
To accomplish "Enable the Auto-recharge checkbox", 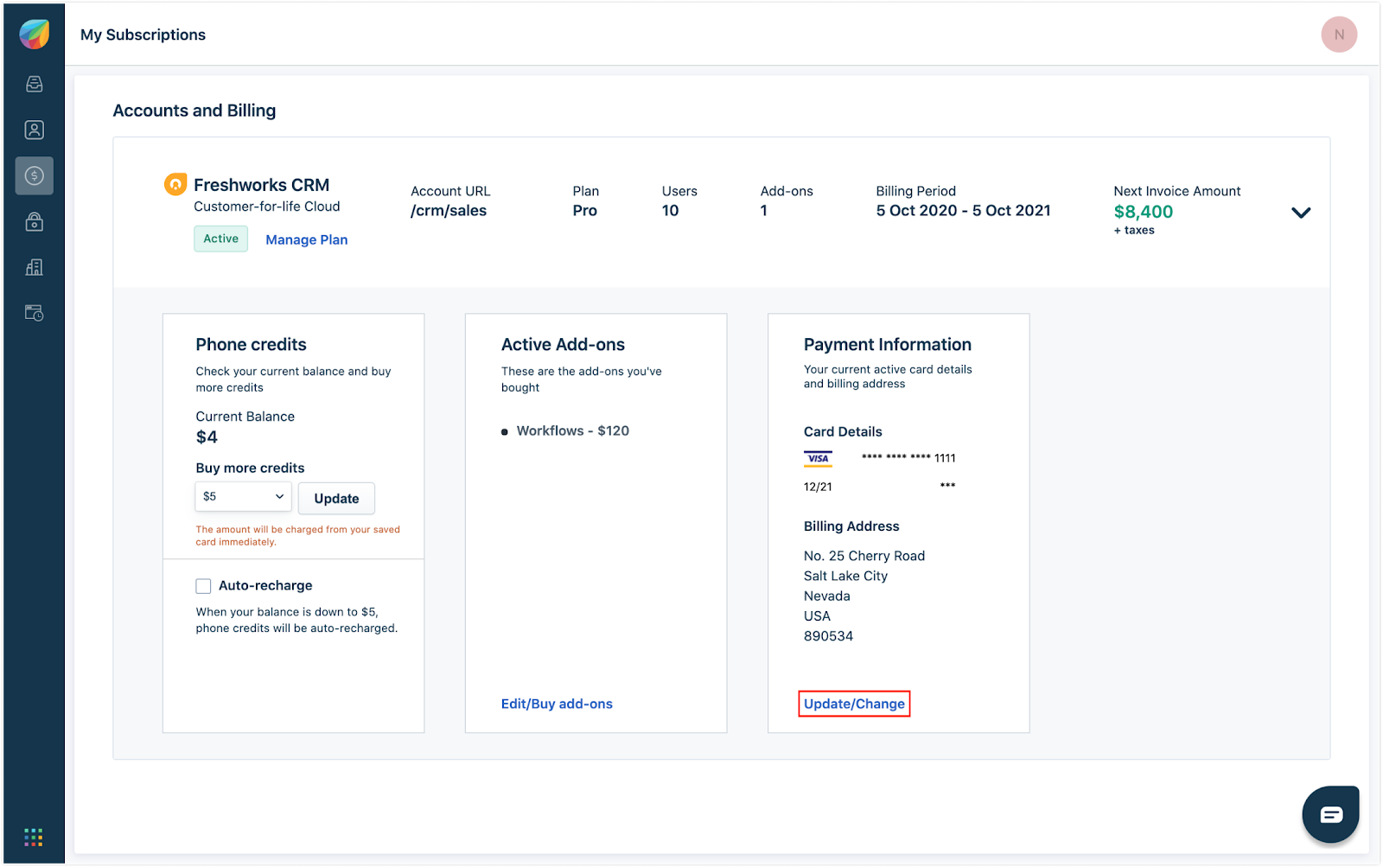I will pyautogui.click(x=203, y=586).
